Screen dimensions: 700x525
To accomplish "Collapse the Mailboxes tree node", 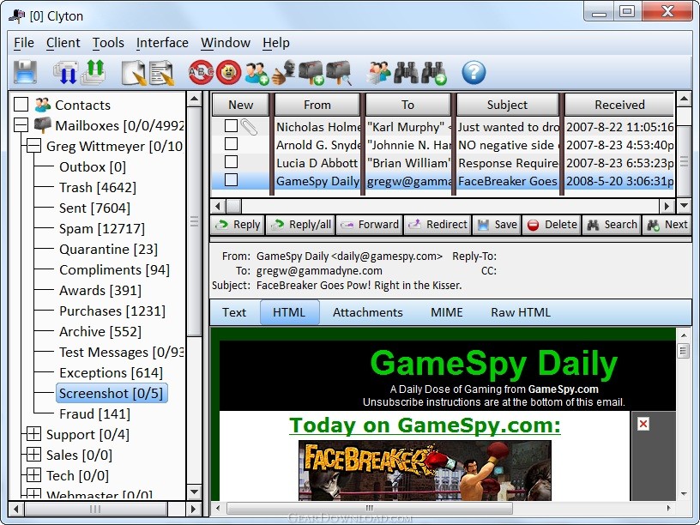I will 21,125.
